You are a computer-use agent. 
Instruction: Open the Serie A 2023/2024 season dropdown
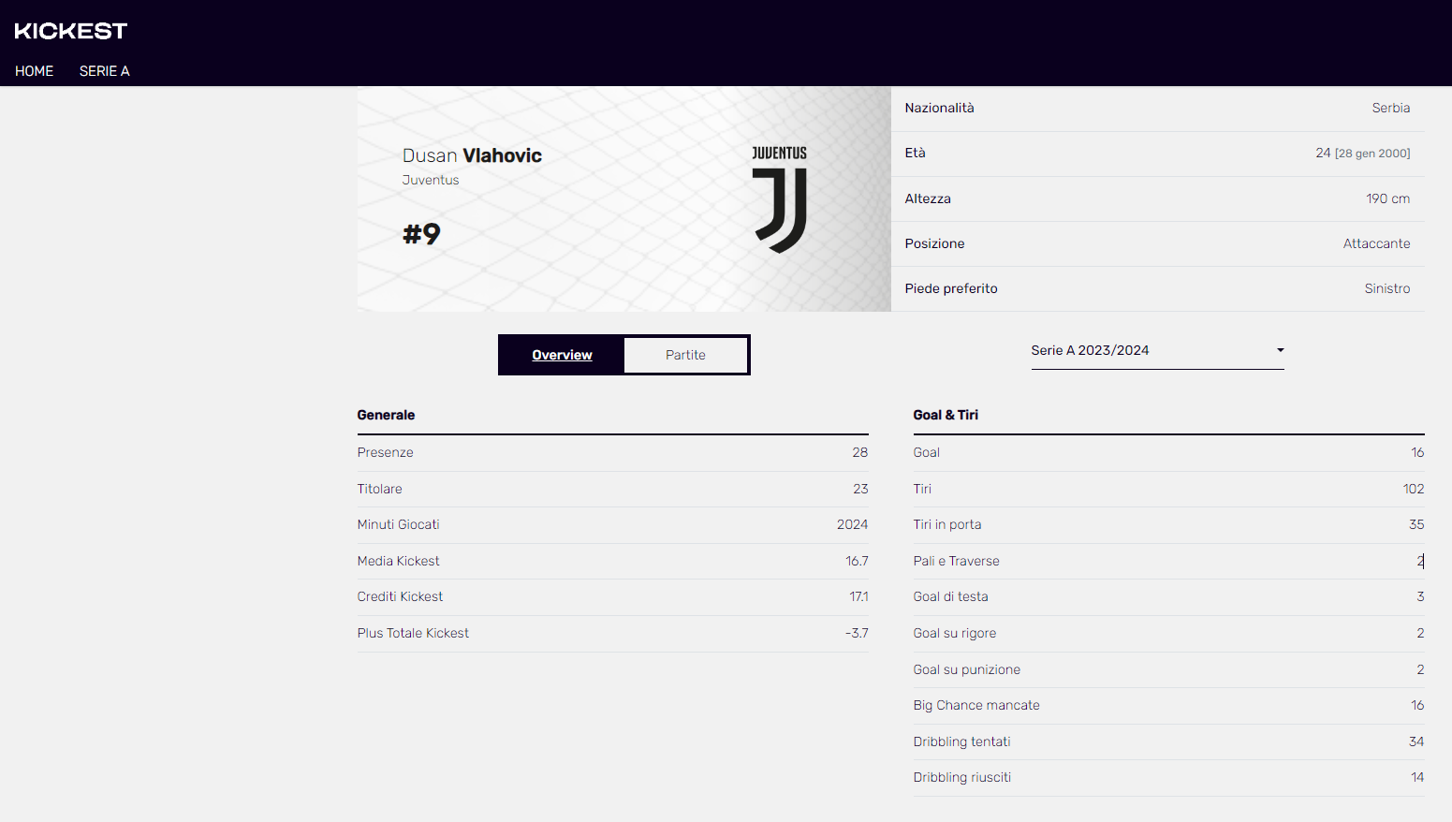click(x=1157, y=350)
